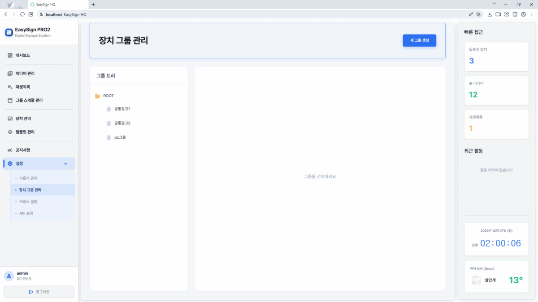Click the EasySign PRO2 logo icon
This screenshot has height=302, width=538.
pos(9,32)
